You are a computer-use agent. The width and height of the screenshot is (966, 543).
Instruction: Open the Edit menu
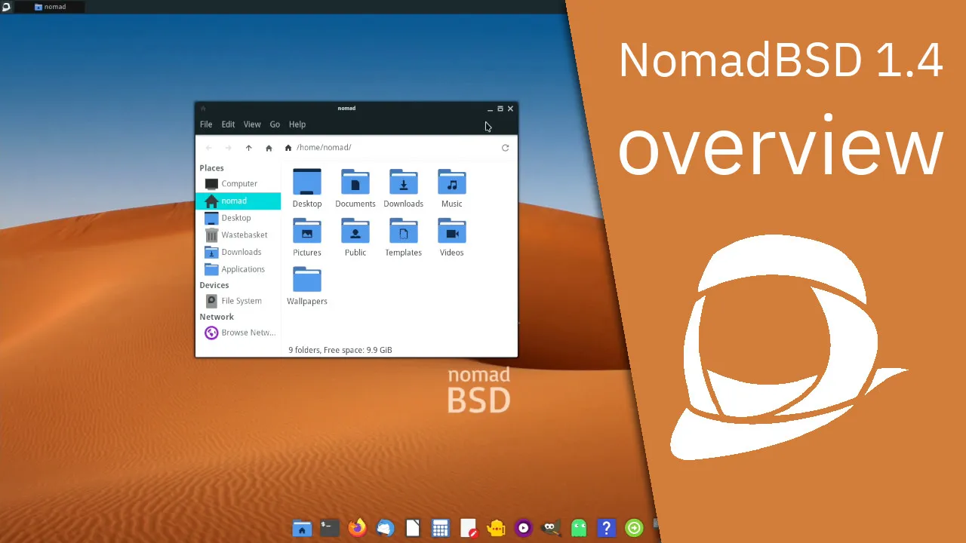pyautogui.click(x=228, y=124)
